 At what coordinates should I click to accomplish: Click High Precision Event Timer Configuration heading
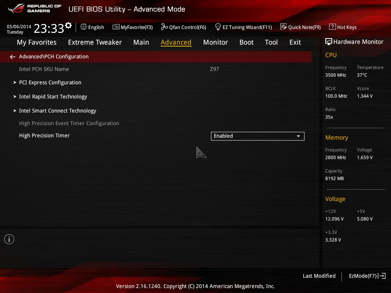click(x=69, y=123)
